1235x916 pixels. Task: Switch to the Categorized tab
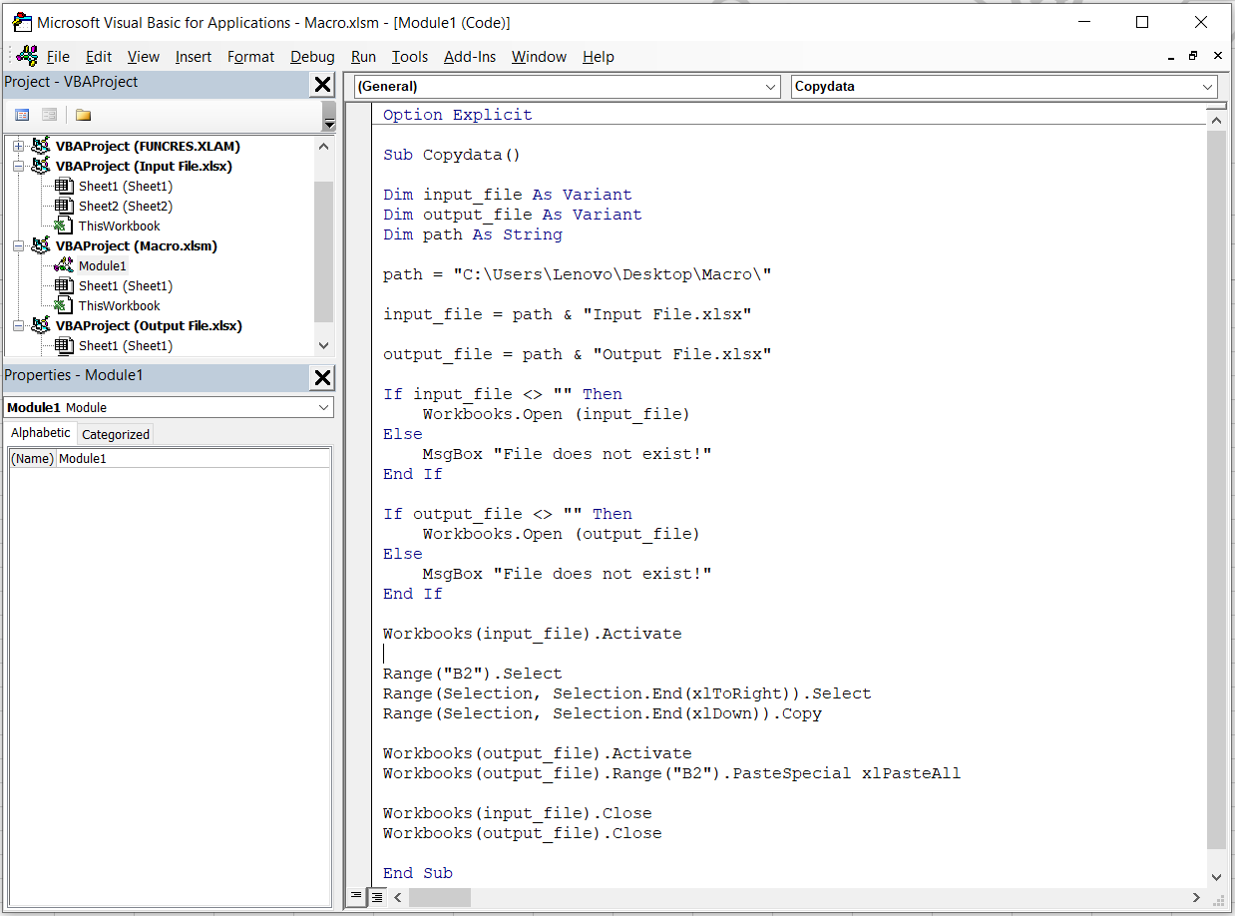coord(116,434)
